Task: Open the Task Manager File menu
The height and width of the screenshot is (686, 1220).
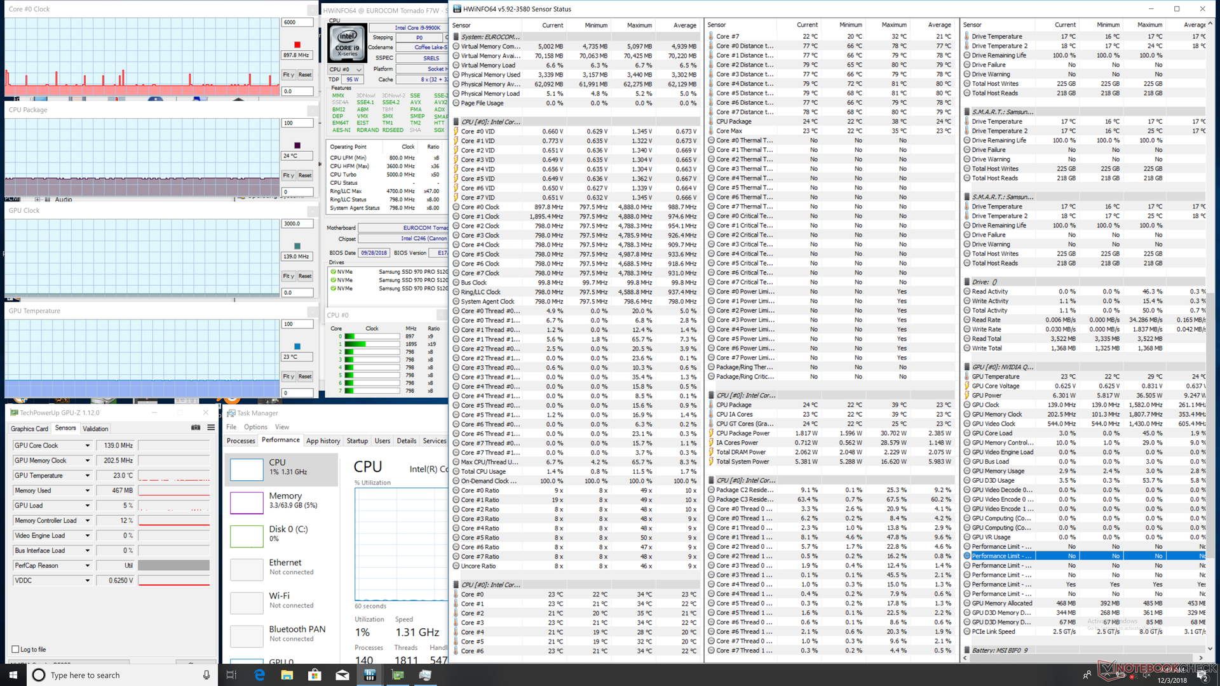Action: pos(231,427)
